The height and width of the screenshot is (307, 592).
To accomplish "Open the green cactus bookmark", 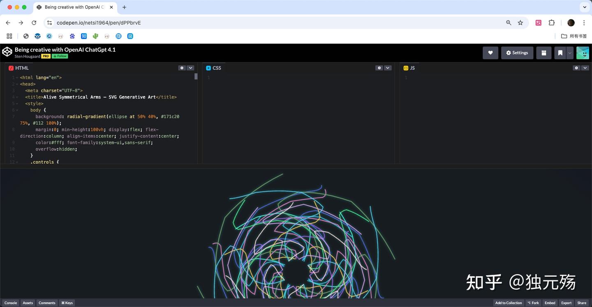I will (95, 36).
